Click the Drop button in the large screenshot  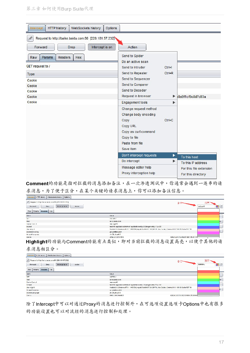[x=71, y=47]
